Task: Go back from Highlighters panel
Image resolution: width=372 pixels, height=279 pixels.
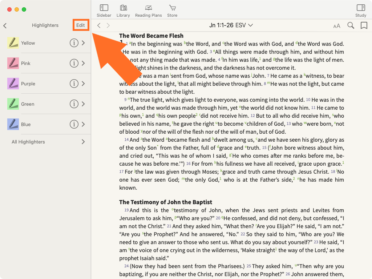Action: 5,25
